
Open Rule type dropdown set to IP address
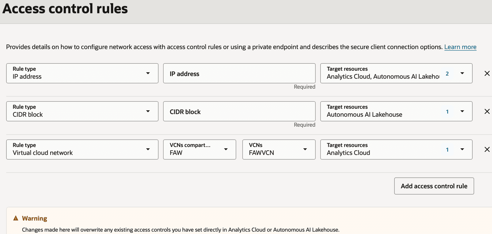pyautogui.click(x=82, y=73)
